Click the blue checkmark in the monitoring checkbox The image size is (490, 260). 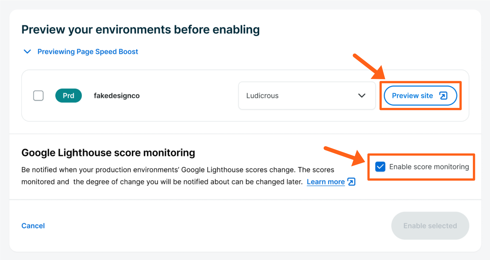pyautogui.click(x=380, y=167)
